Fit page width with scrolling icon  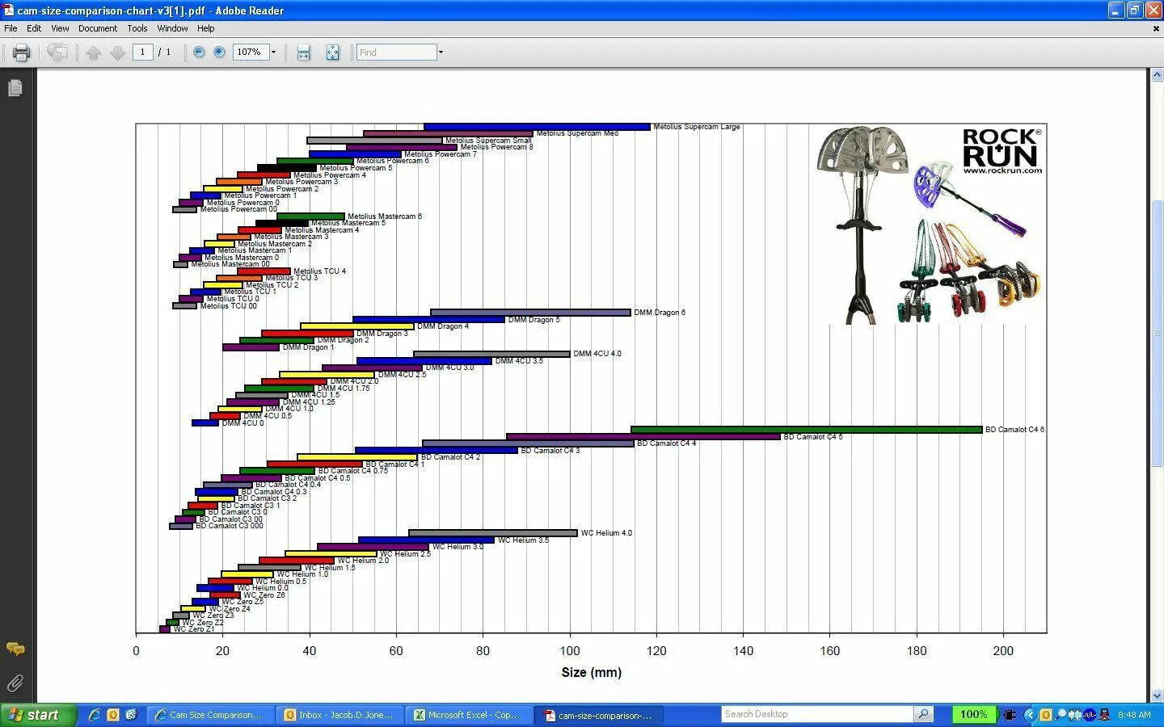click(x=303, y=53)
